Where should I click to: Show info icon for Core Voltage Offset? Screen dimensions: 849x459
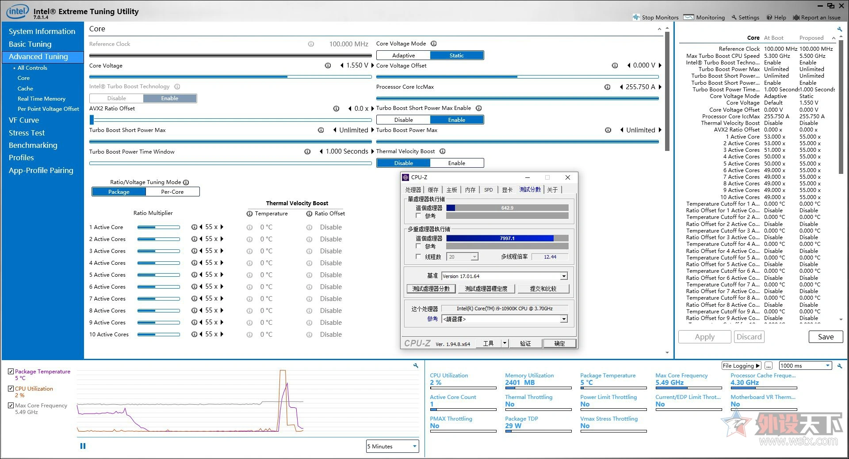click(x=615, y=65)
